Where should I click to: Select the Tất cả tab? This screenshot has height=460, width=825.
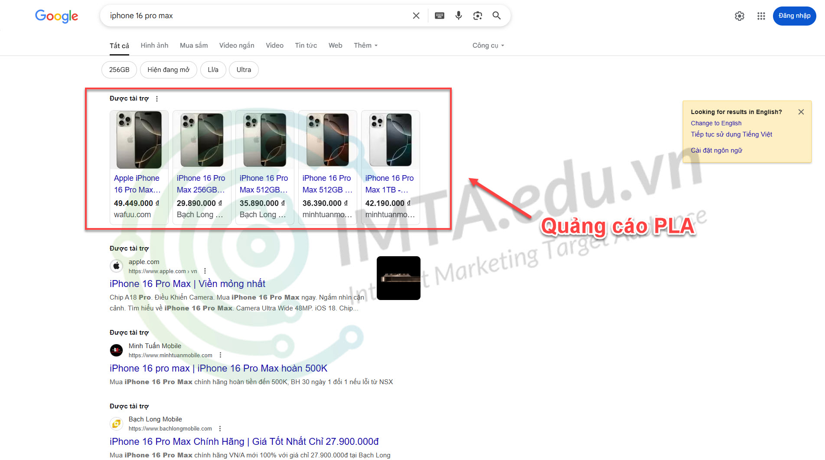tap(119, 46)
